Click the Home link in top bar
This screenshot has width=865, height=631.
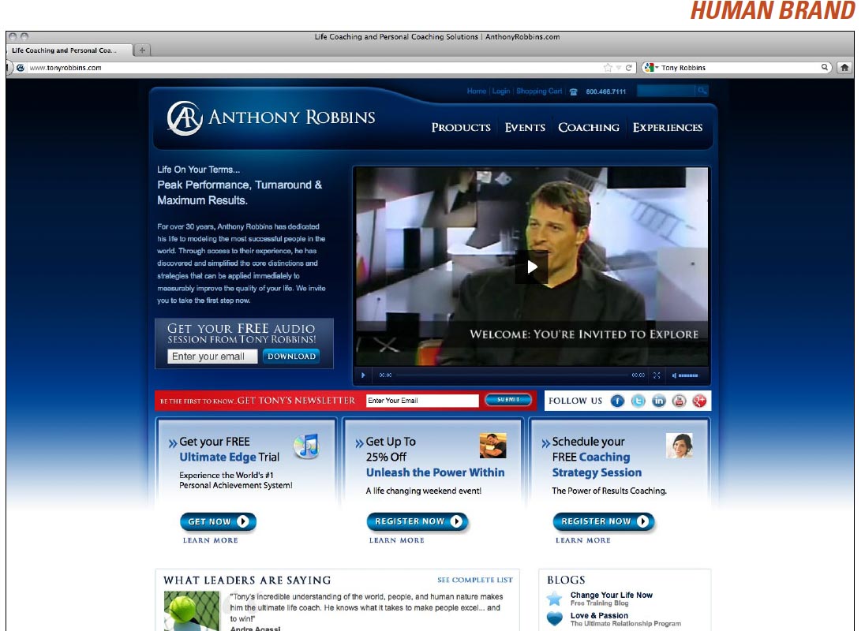pos(477,91)
